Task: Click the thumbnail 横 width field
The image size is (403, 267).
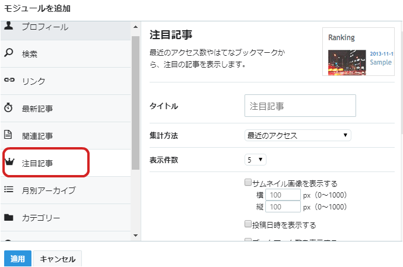Action: pos(283,195)
